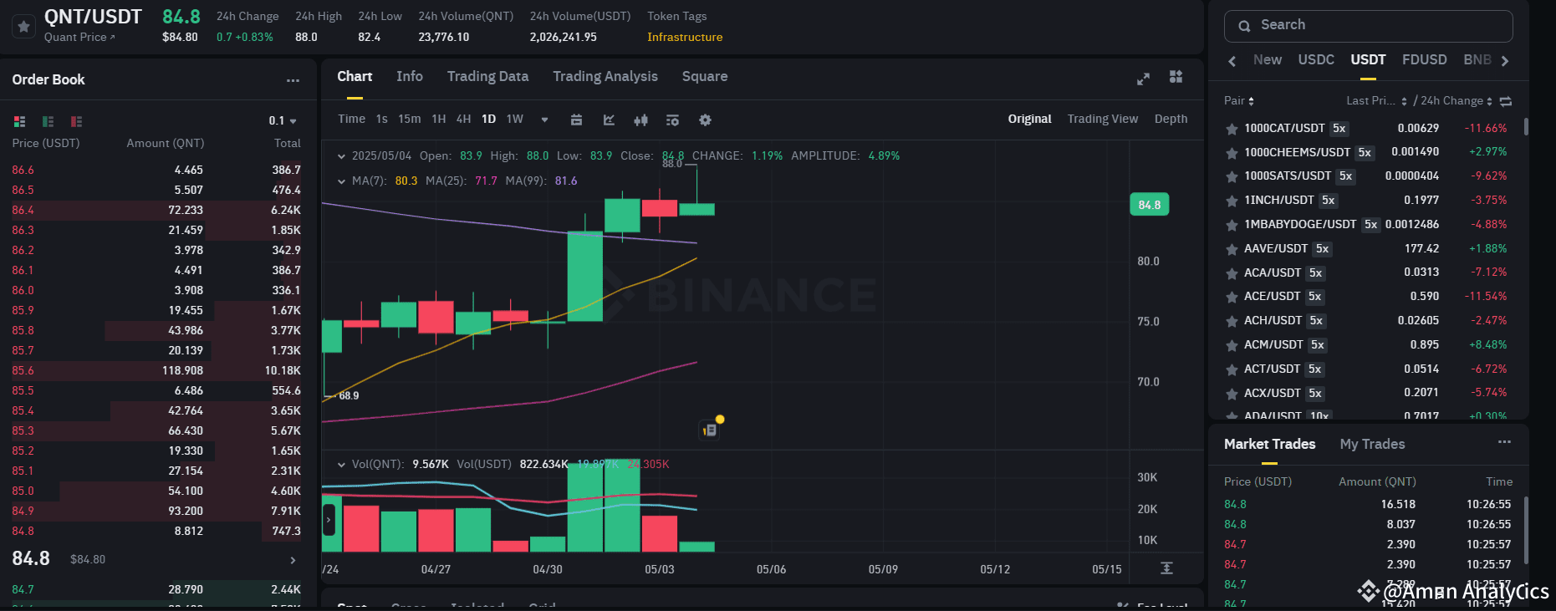Select the 1H interval

tap(438, 120)
